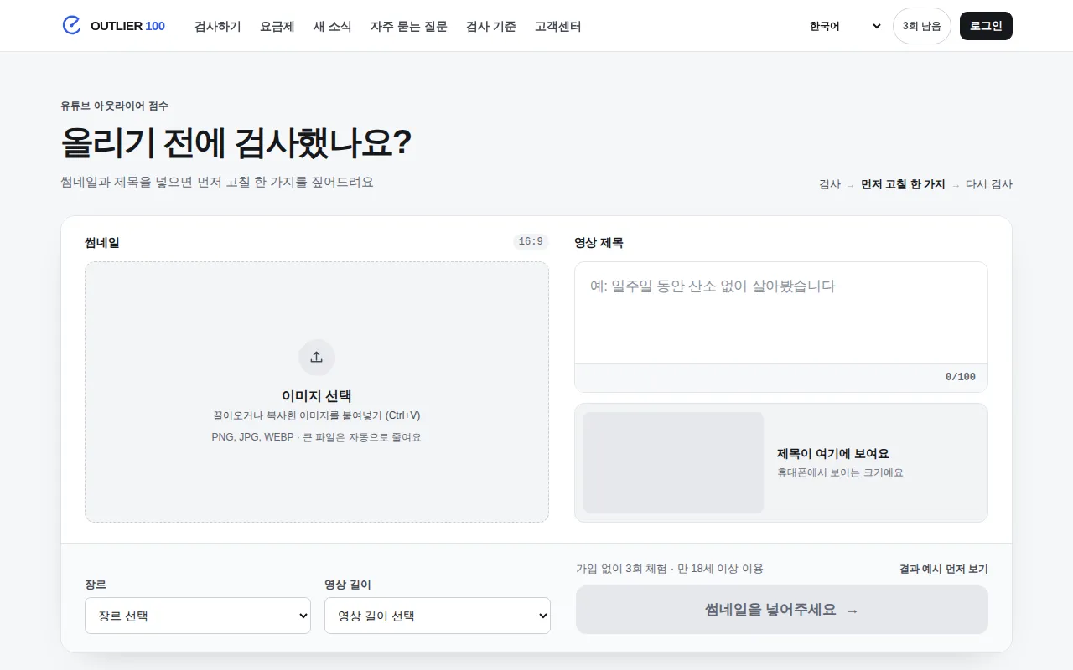Screen dimensions: 1073x670
Task: Click the PNG, JPG, WEBP format hint text
Action: (x=317, y=437)
